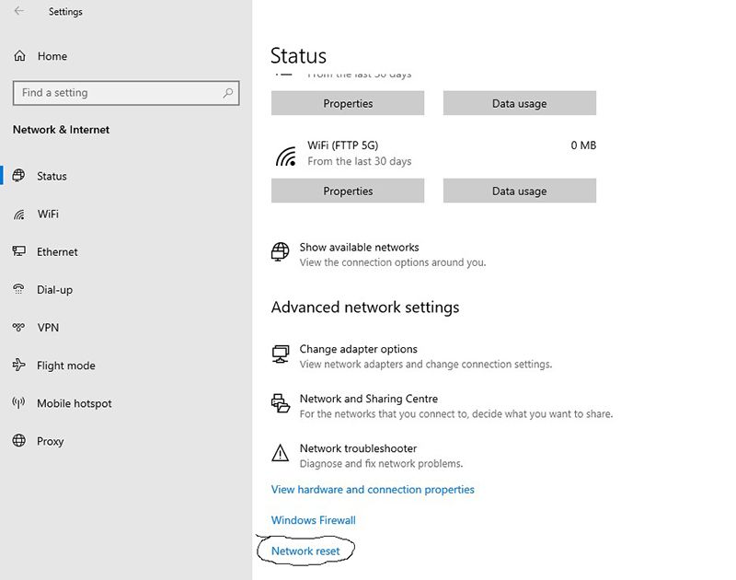Screen dimensions: 736x580
Task: Open Mobile hotspot settings
Action: (74, 403)
